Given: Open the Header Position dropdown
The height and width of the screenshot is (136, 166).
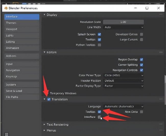Looking at the screenshot, I should (x=123, y=81).
